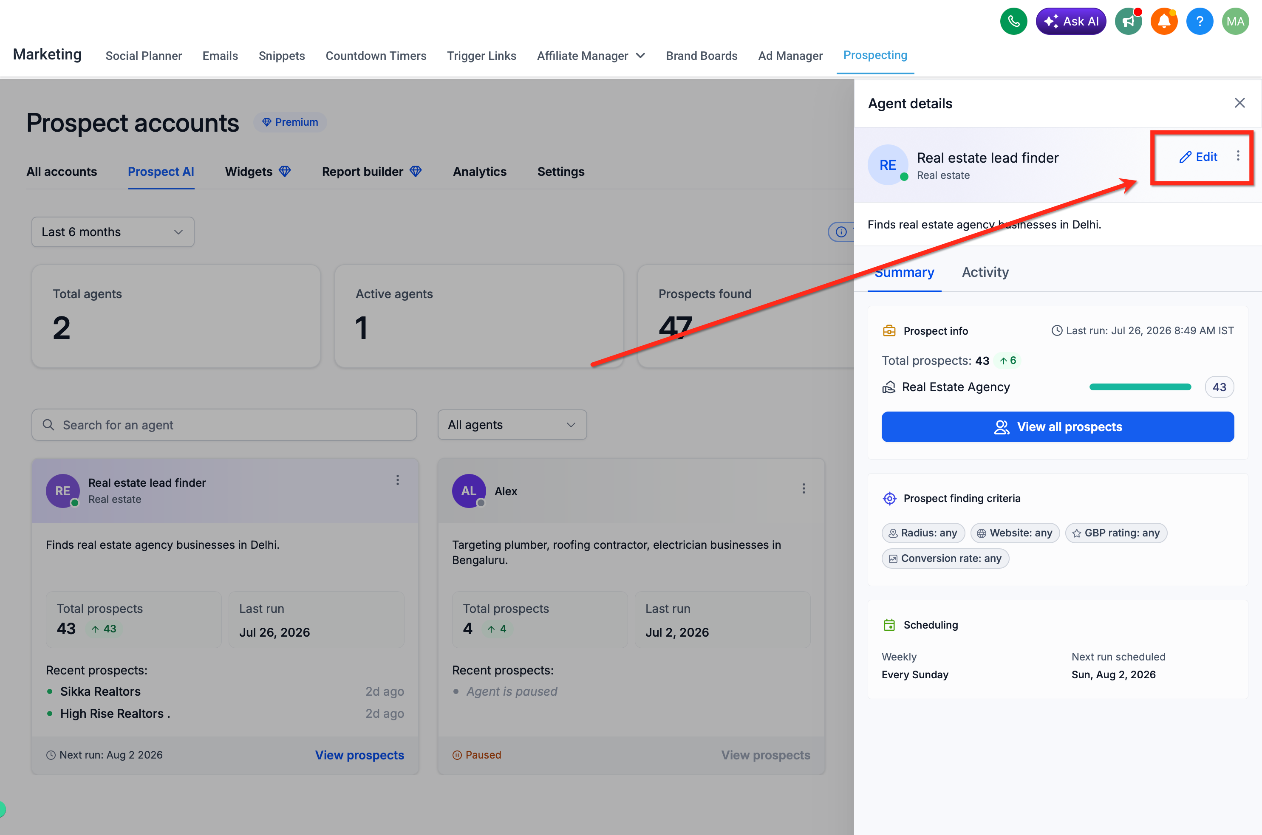The height and width of the screenshot is (835, 1262).
Task: Click the Prospect finding criteria target icon
Action: 889,499
